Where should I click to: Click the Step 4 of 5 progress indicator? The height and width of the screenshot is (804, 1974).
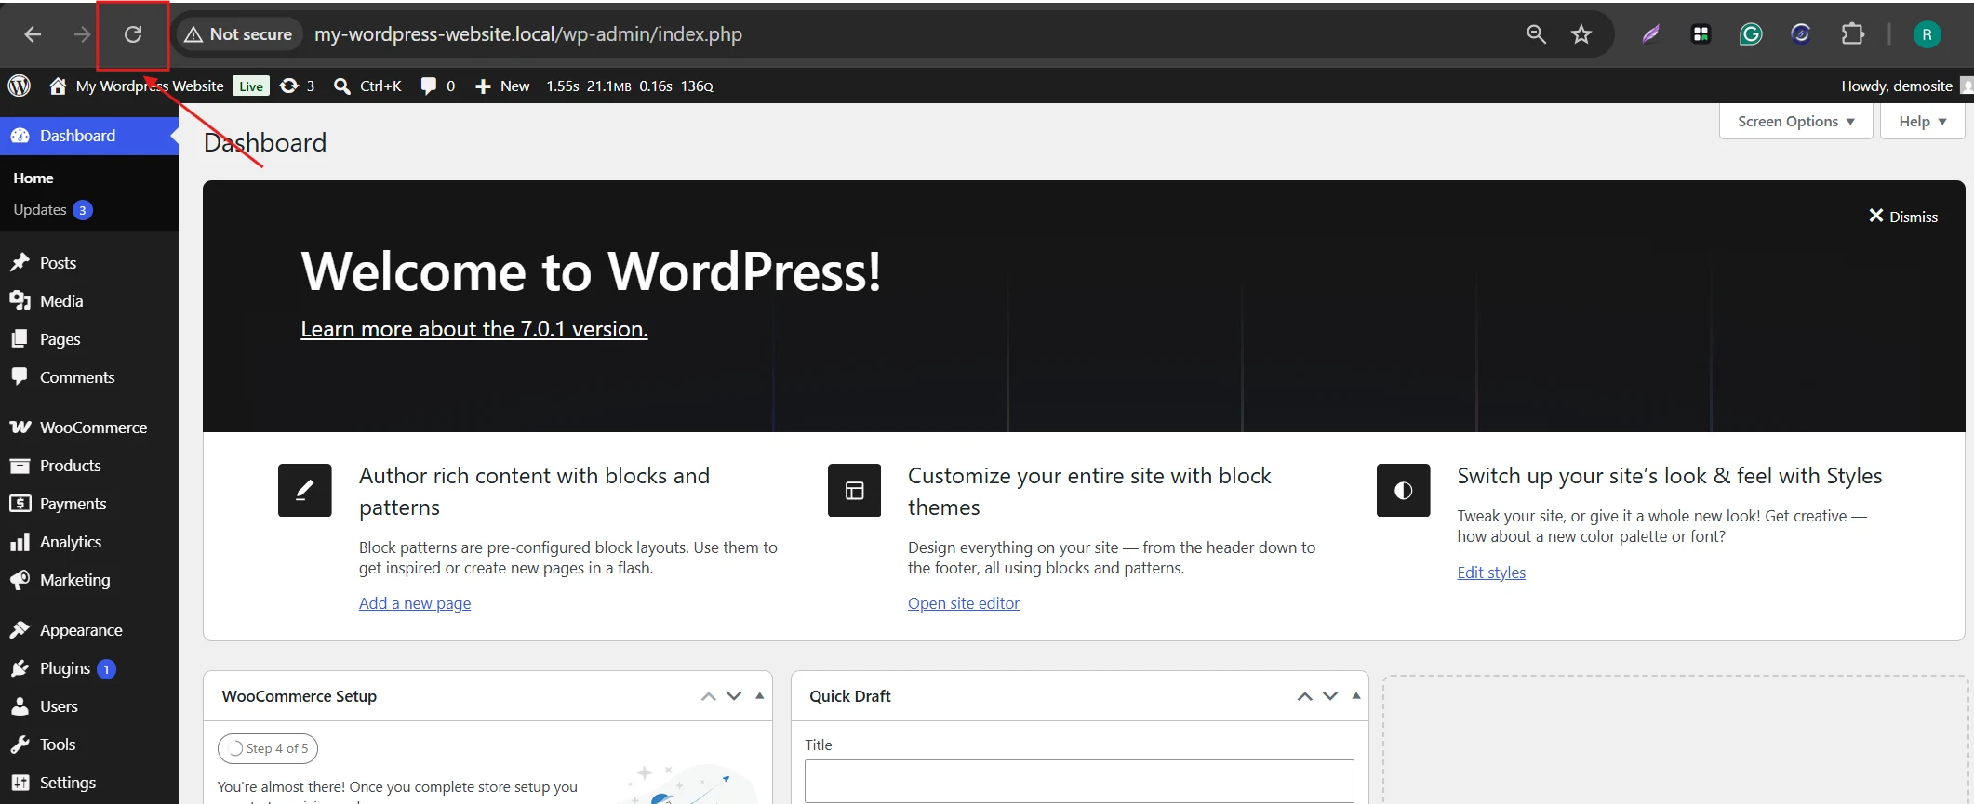point(268,748)
